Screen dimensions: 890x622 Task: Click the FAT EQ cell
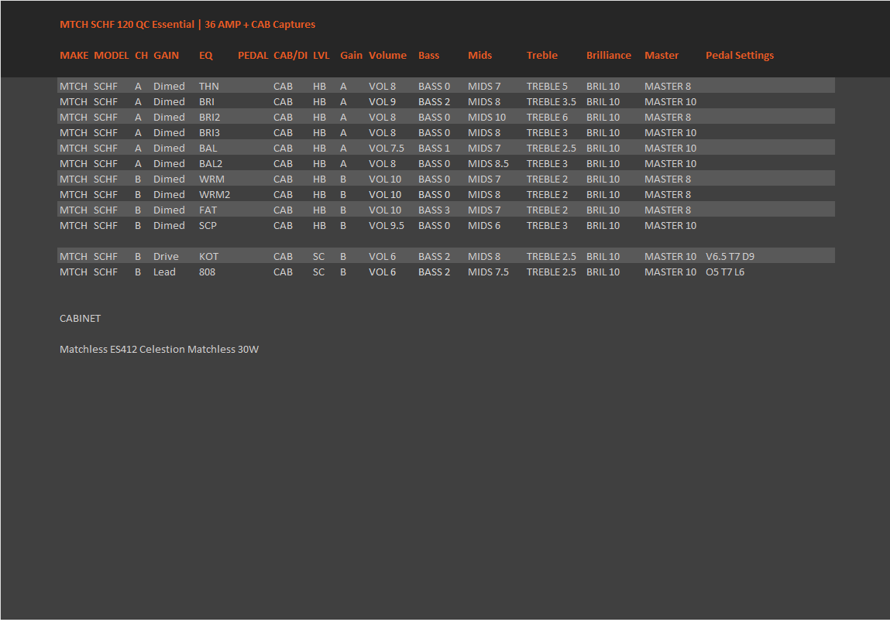point(208,210)
